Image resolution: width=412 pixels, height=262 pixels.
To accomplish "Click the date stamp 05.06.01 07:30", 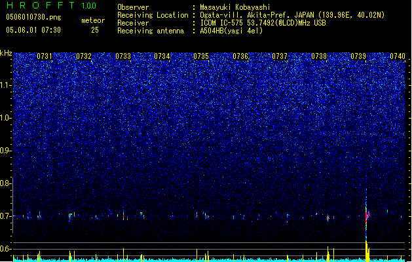I will click(x=33, y=30).
